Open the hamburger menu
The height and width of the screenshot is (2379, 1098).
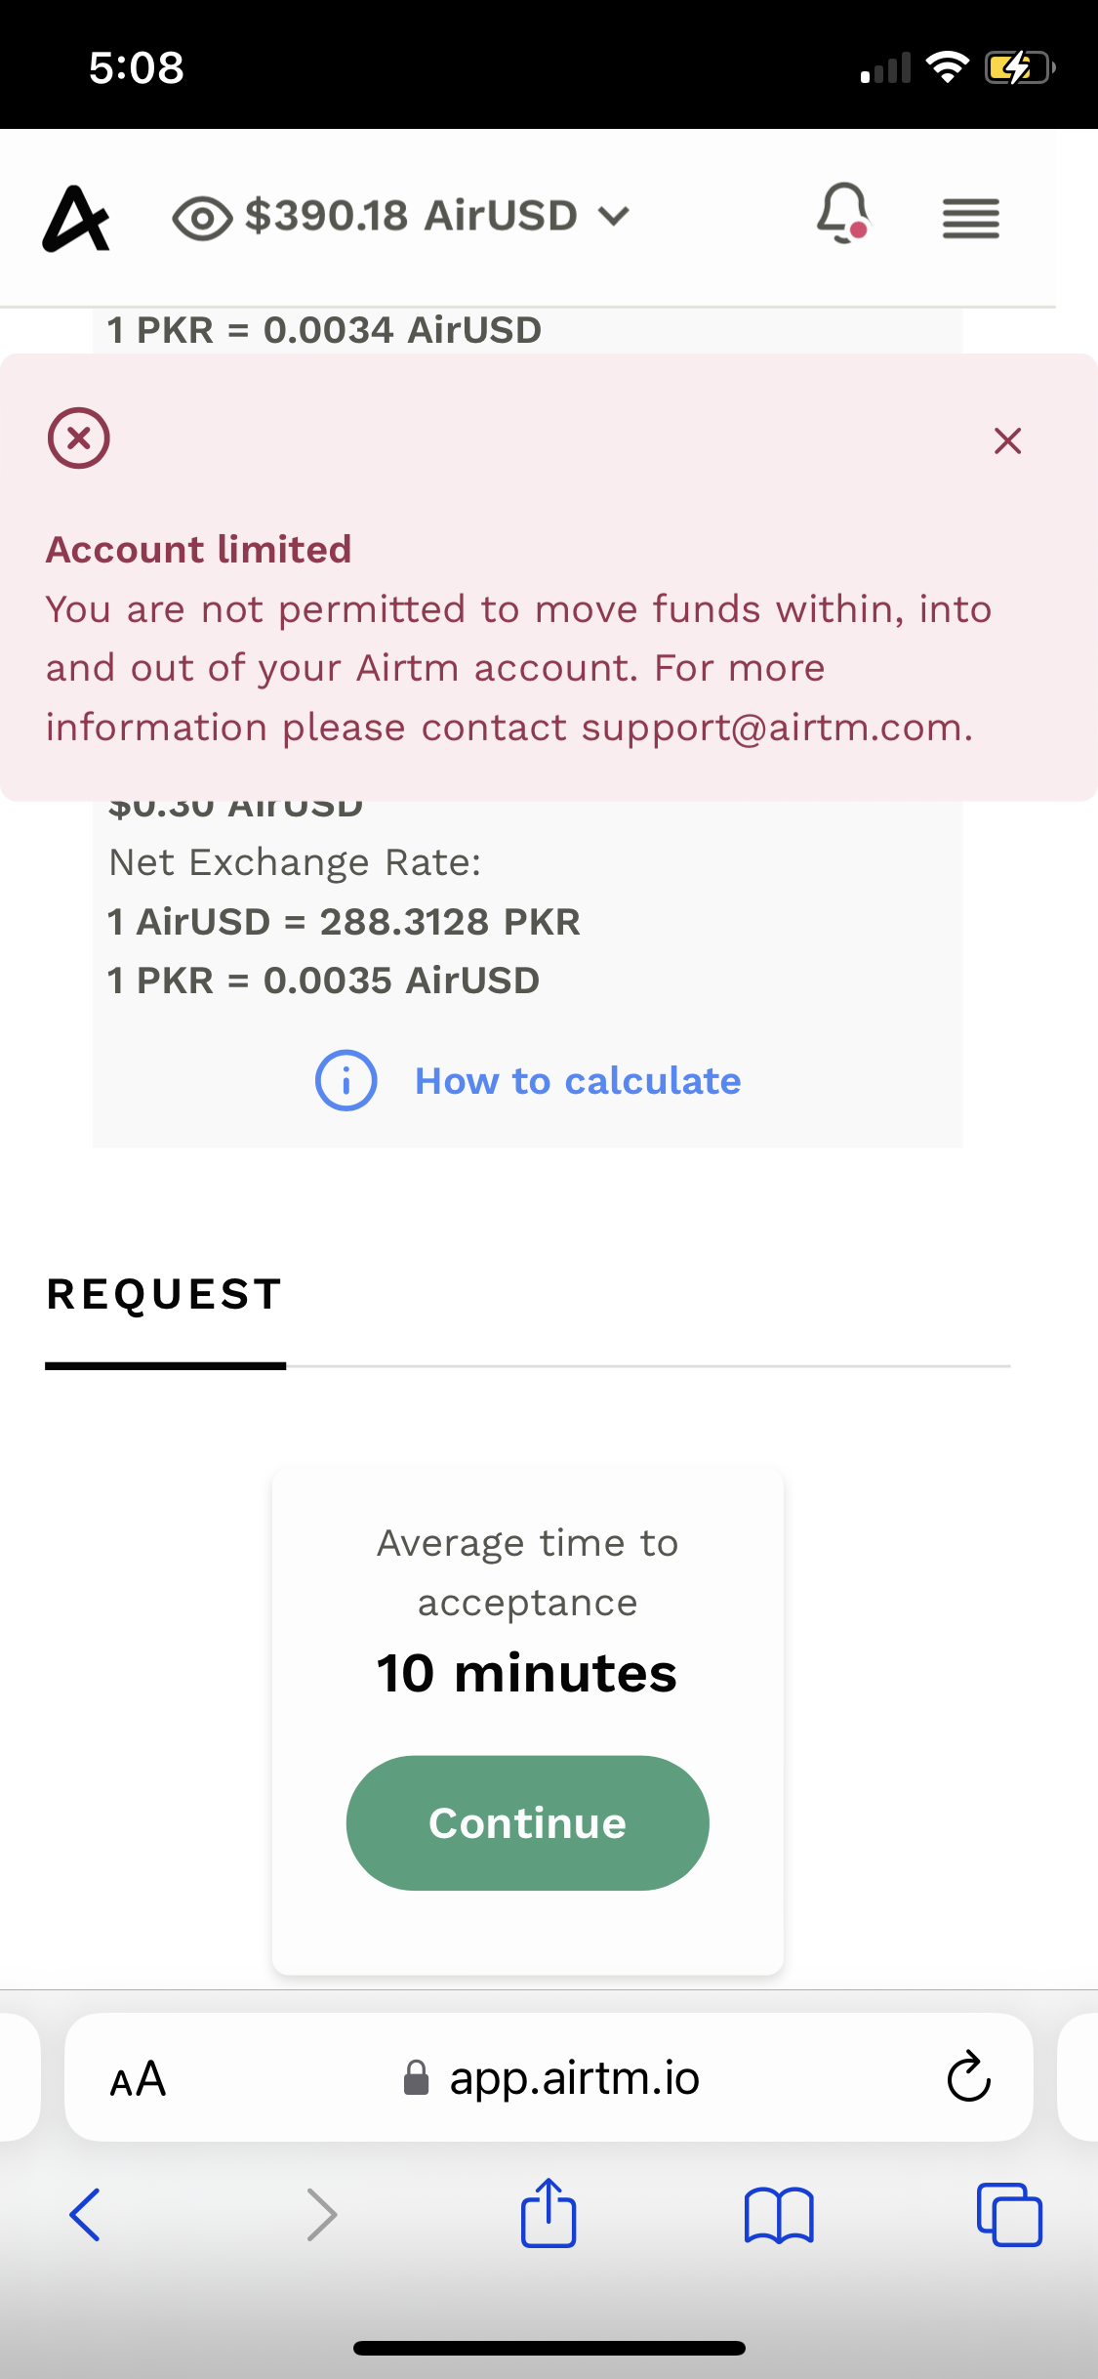(x=970, y=218)
